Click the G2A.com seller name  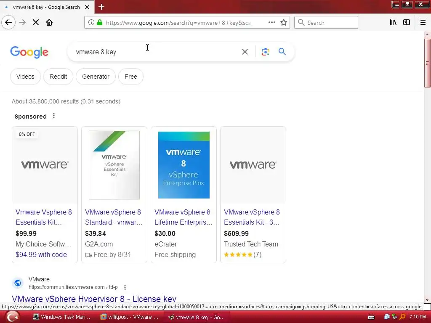99,244
